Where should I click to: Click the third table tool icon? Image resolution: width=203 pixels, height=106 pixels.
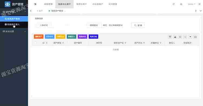click(180, 37)
